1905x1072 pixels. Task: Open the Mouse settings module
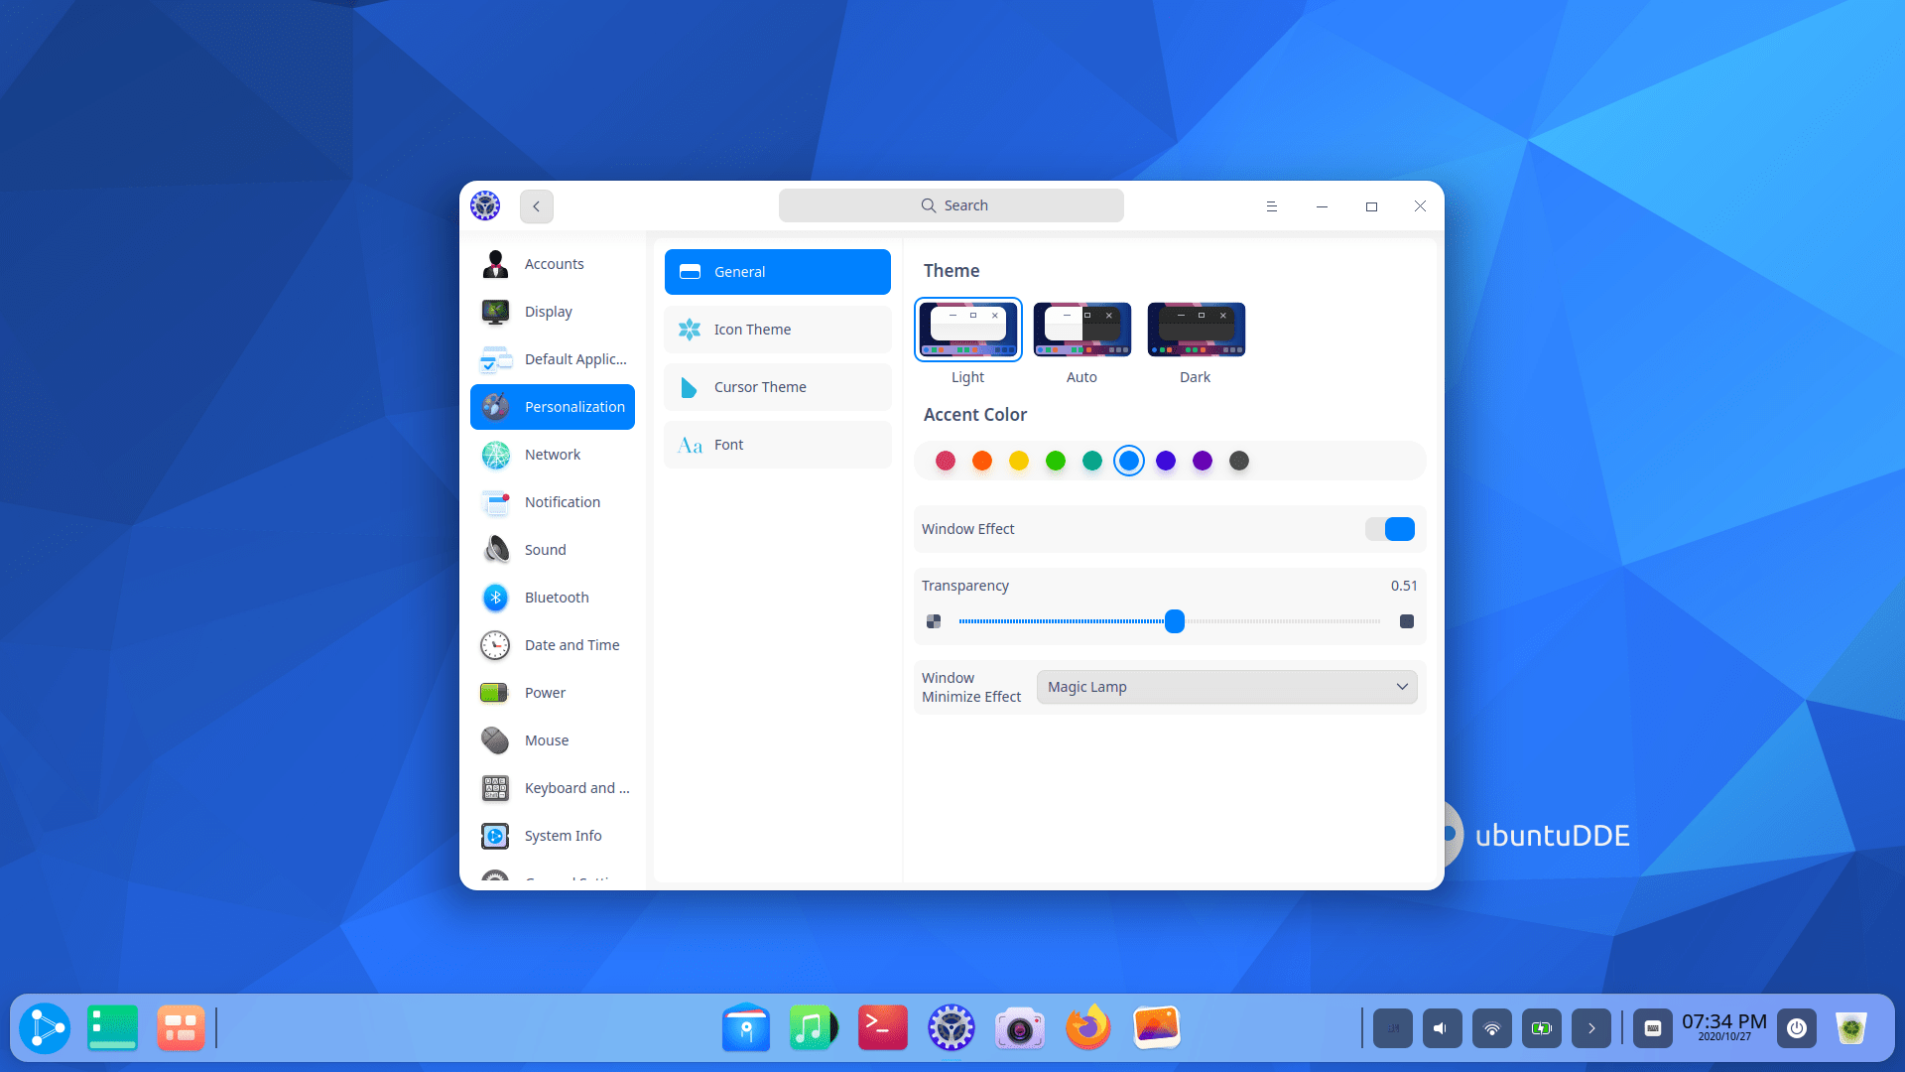coord(553,740)
